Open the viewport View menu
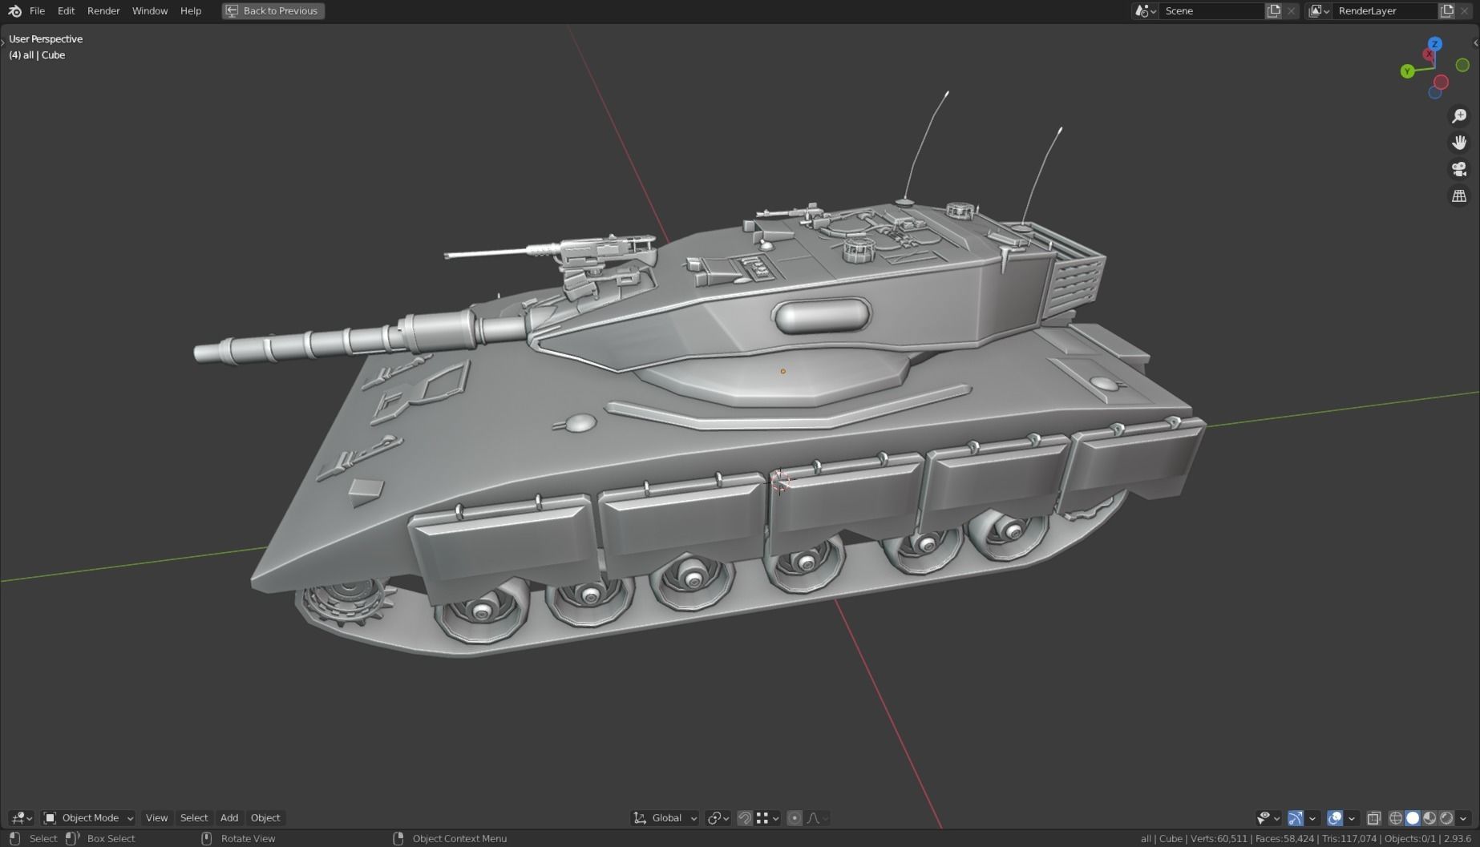Viewport: 1480px width, 847px height. 156,817
